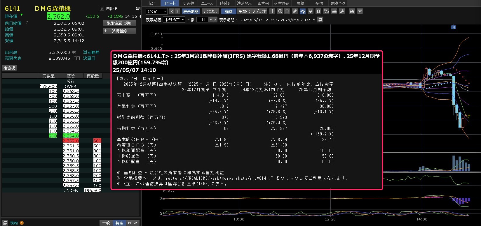Decrease bar count with down stepper
The width and height of the screenshot is (481, 226).
(211, 20)
